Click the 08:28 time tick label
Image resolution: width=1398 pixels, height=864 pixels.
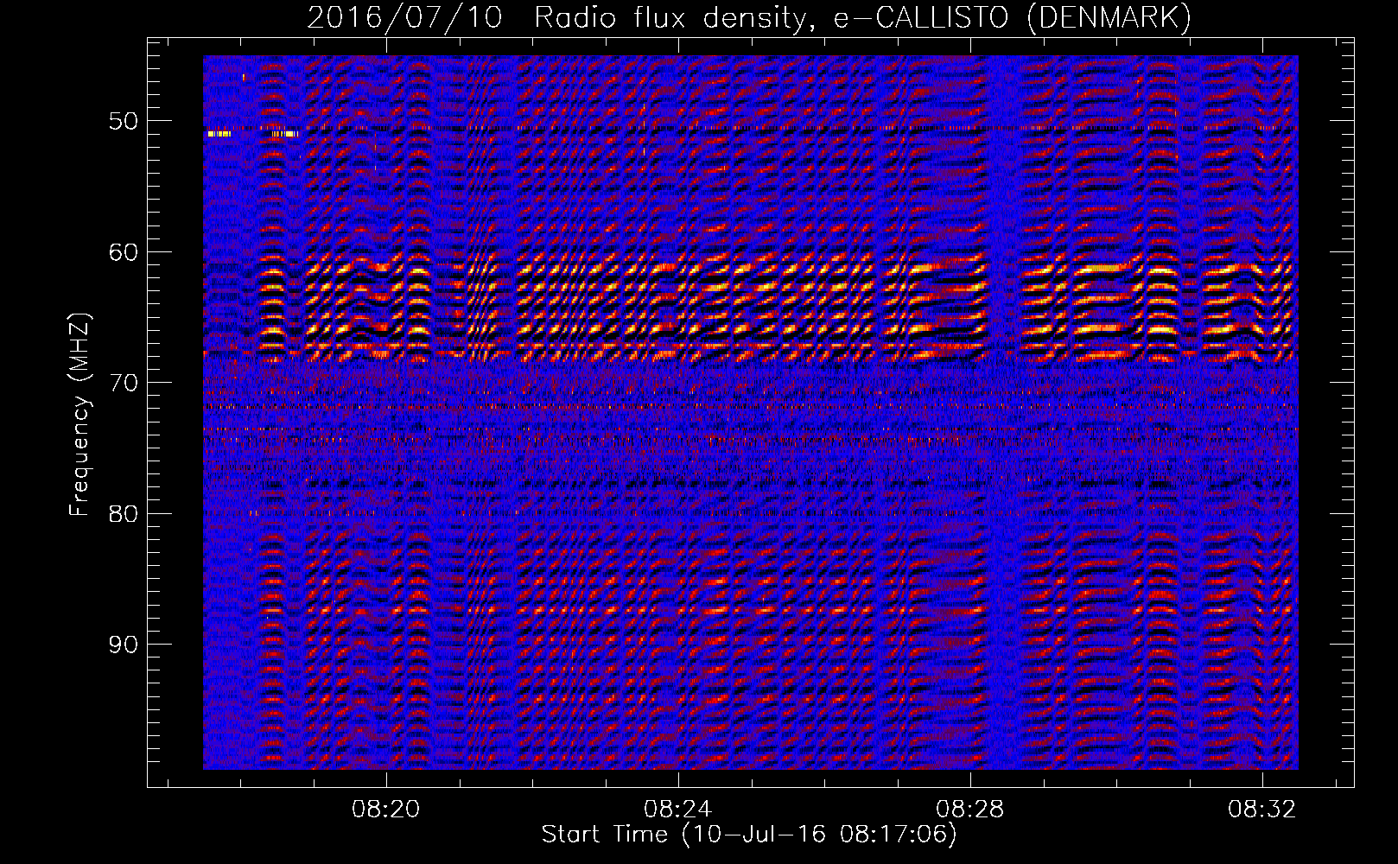[970, 809]
